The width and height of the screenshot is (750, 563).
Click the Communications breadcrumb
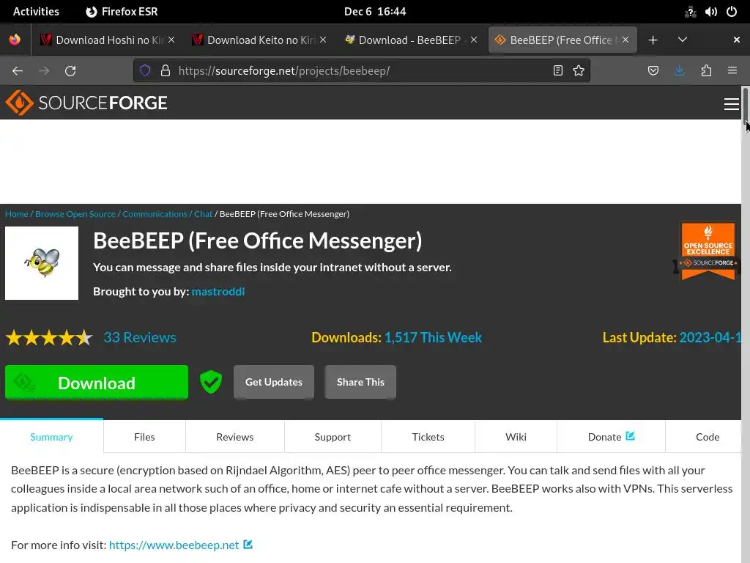coord(155,214)
